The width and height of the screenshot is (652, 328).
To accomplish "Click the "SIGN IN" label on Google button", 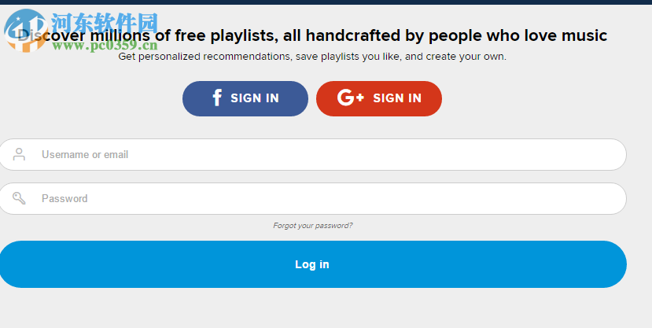I will (x=397, y=98).
